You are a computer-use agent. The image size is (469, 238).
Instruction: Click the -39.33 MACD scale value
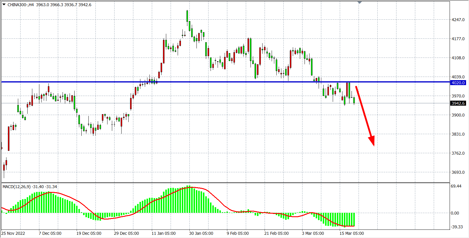tap(457, 227)
